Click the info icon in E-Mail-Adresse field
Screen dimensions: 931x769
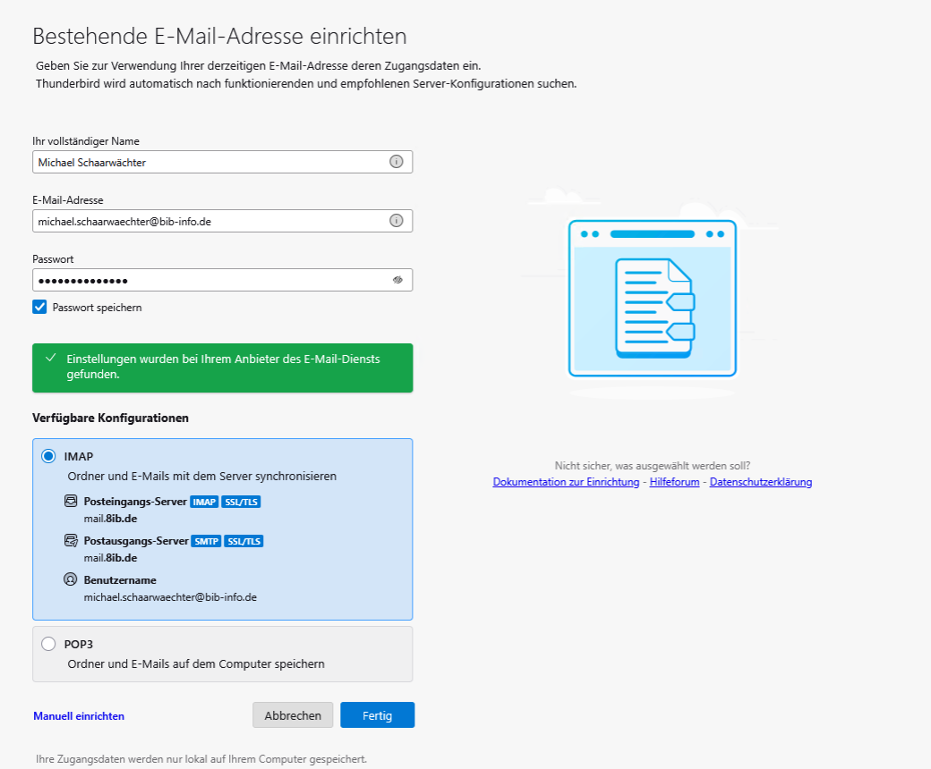pos(396,221)
